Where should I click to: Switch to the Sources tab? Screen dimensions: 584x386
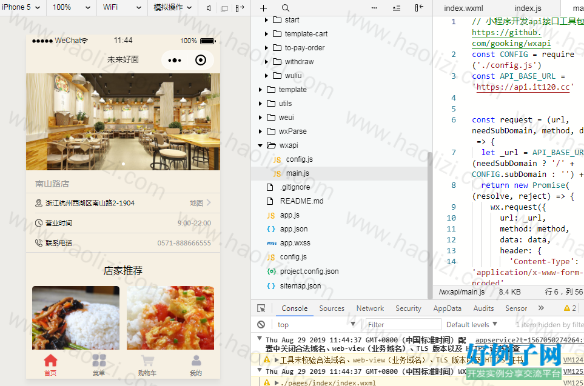[x=332, y=308]
